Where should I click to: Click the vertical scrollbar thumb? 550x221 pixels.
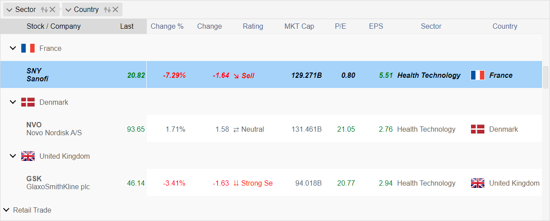coord(546,77)
